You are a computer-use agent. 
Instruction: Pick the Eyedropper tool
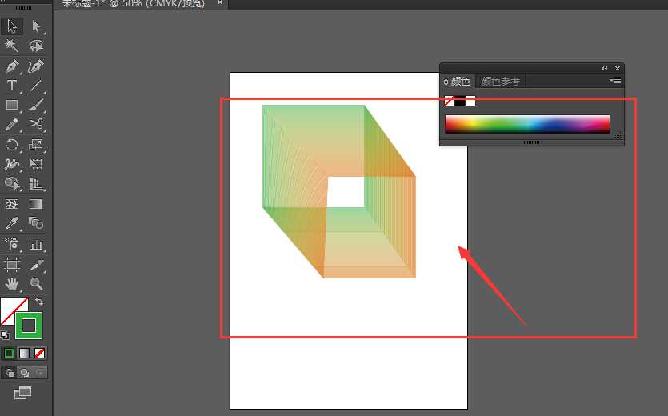(x=12, y=223)
